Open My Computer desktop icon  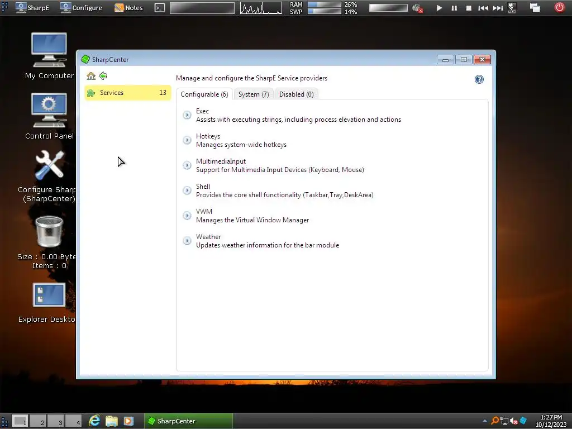pos(49,56)
